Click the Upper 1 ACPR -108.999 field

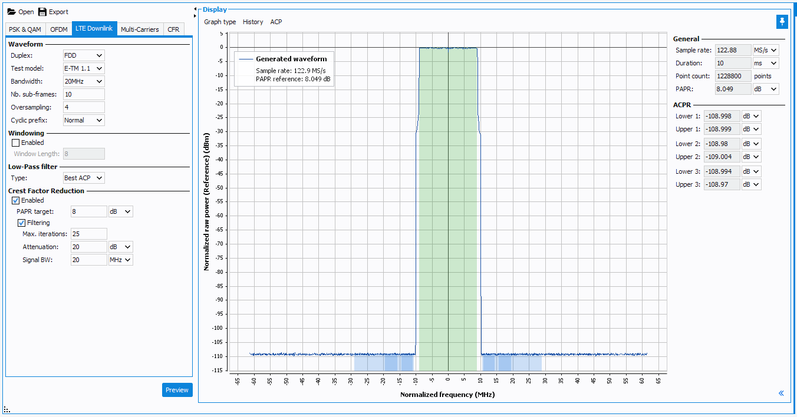point(722,129)
